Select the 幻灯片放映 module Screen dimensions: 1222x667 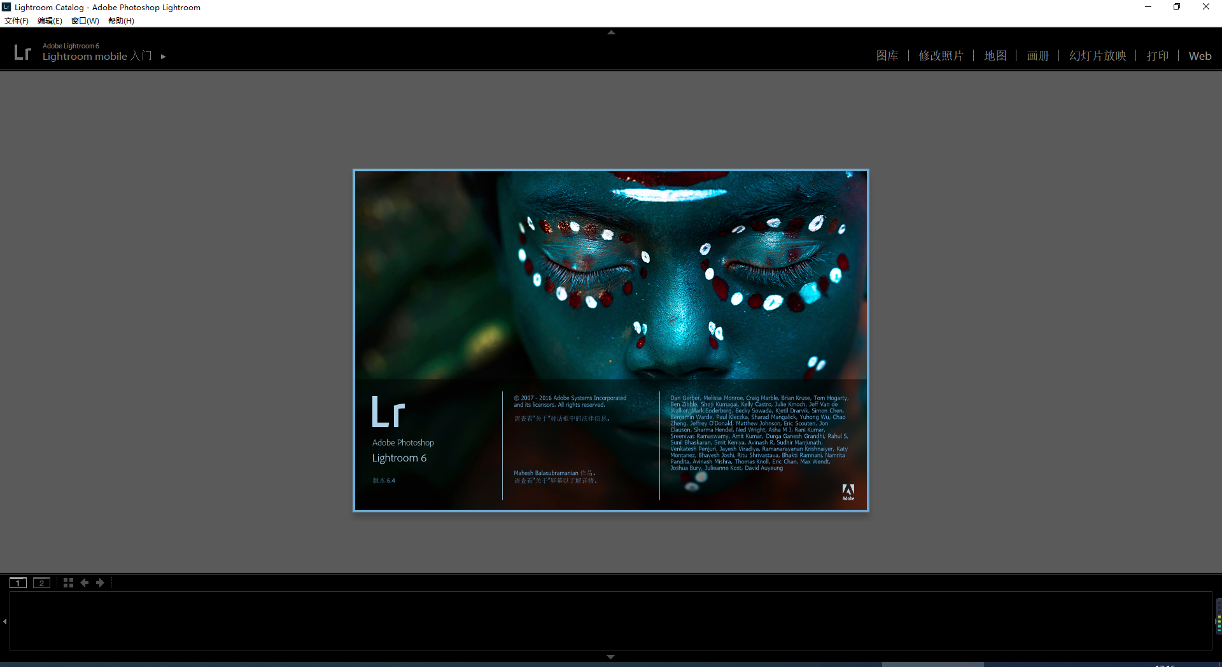click(1097, 56)
